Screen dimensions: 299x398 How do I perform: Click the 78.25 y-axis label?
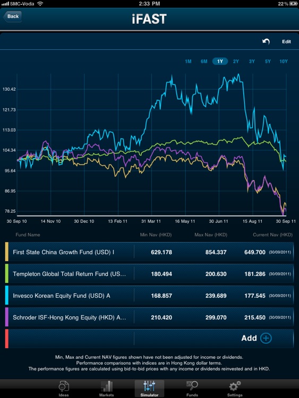point(10,211)
